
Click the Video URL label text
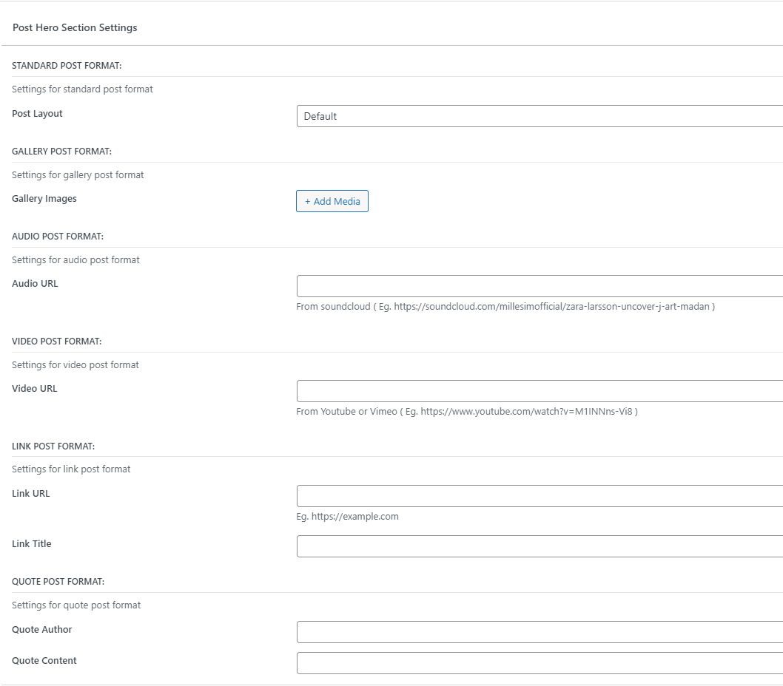35,389
